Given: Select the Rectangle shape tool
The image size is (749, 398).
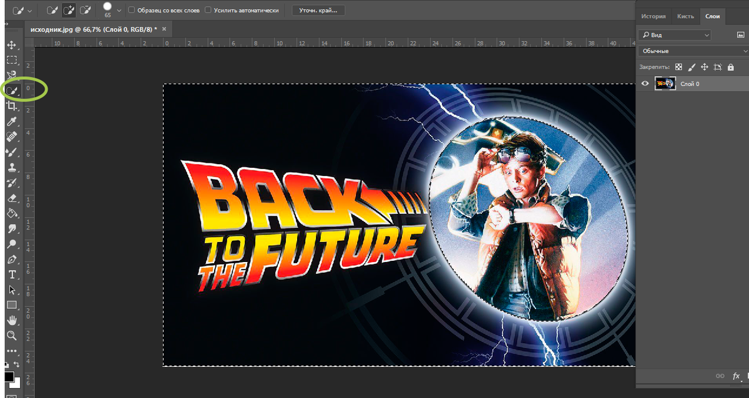Looking at the screenshot, I should [11, 305].
